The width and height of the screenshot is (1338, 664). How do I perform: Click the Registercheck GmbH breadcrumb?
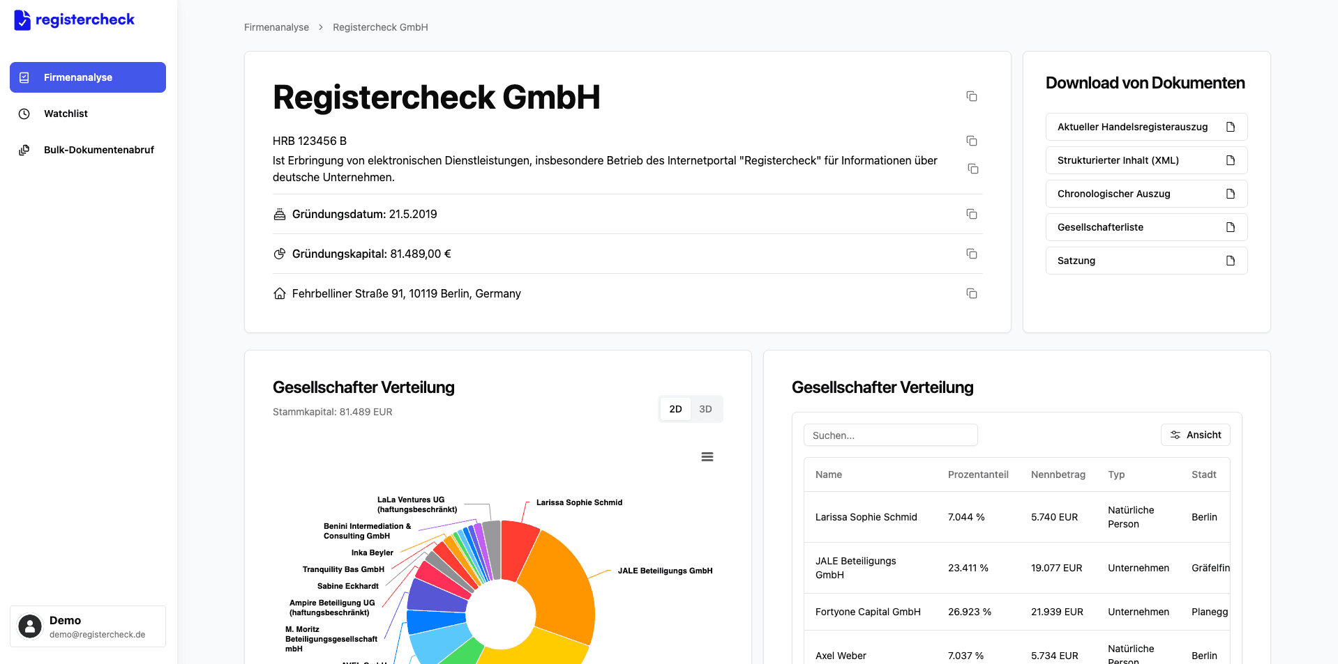click(x=380, y=27)
